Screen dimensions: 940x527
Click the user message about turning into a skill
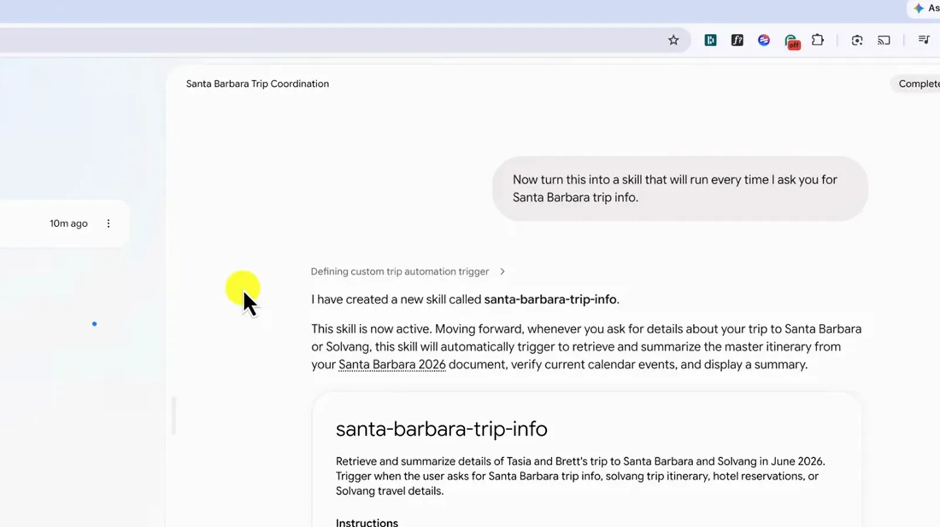pyautogui.click(x=680, y=188)
